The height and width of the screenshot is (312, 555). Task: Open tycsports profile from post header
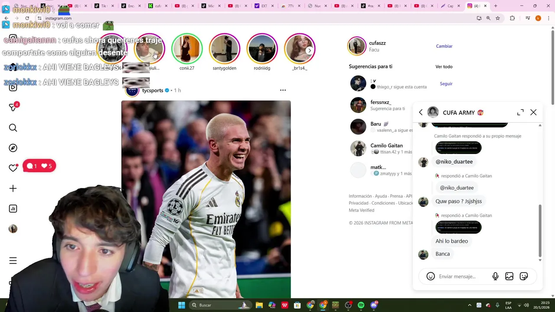tap(153, 90)
